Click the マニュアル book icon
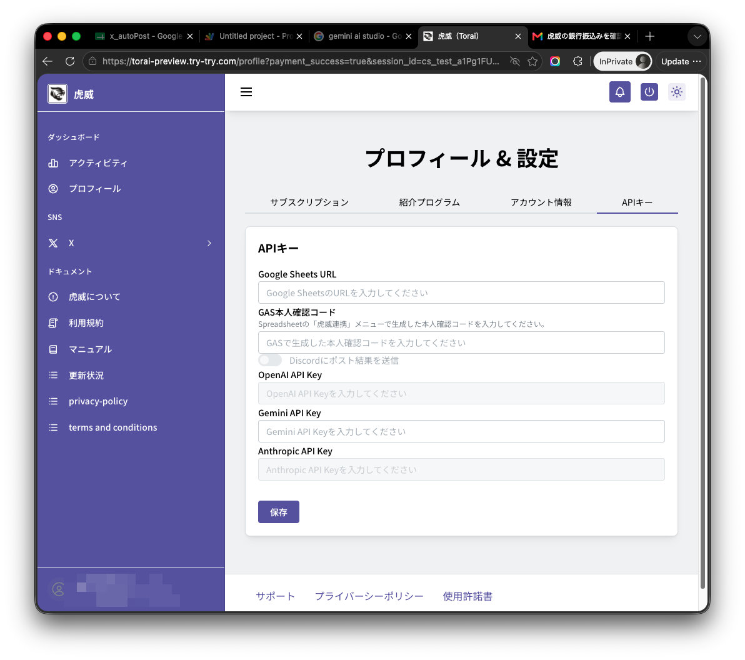745x660 pixels. click(53, 349)
